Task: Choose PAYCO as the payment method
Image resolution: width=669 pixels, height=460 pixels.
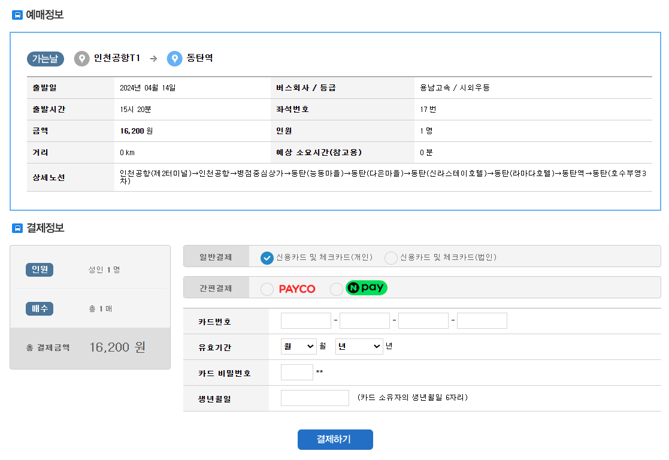Action: (x=267, y=288)
